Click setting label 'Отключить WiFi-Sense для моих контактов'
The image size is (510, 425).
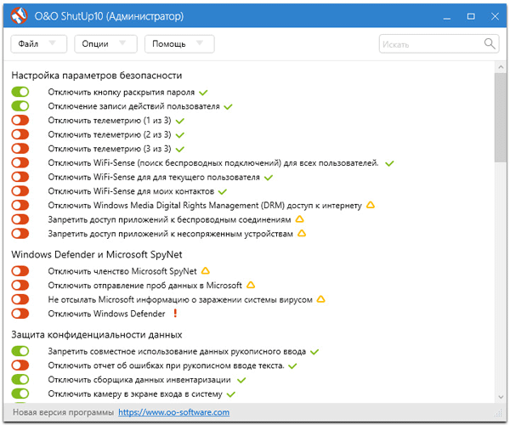click(x=131, y=191)
